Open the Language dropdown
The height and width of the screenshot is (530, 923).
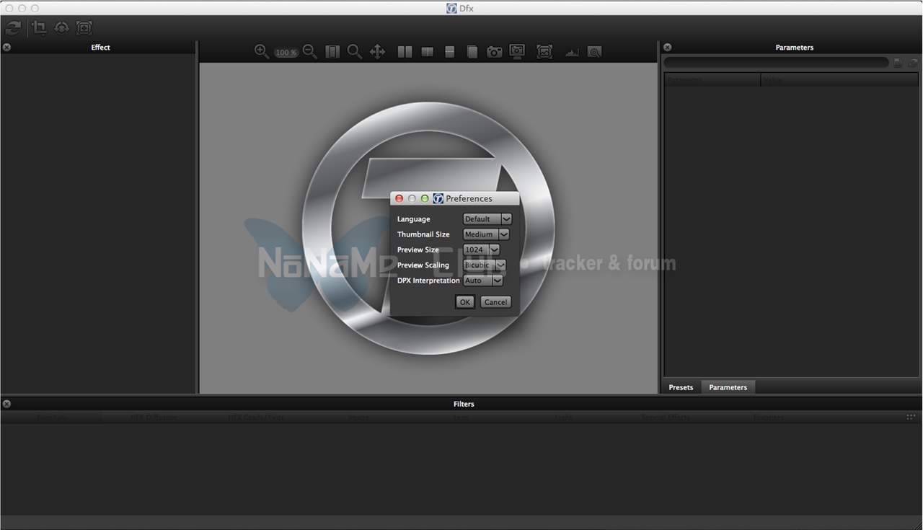tap(487, 218)
